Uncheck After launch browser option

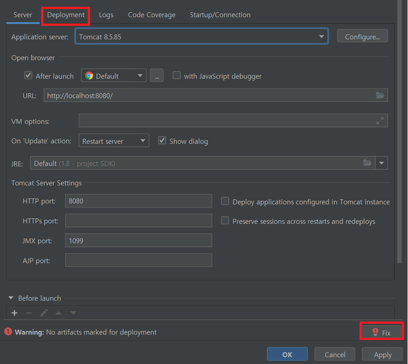click(x=28, y=76)
